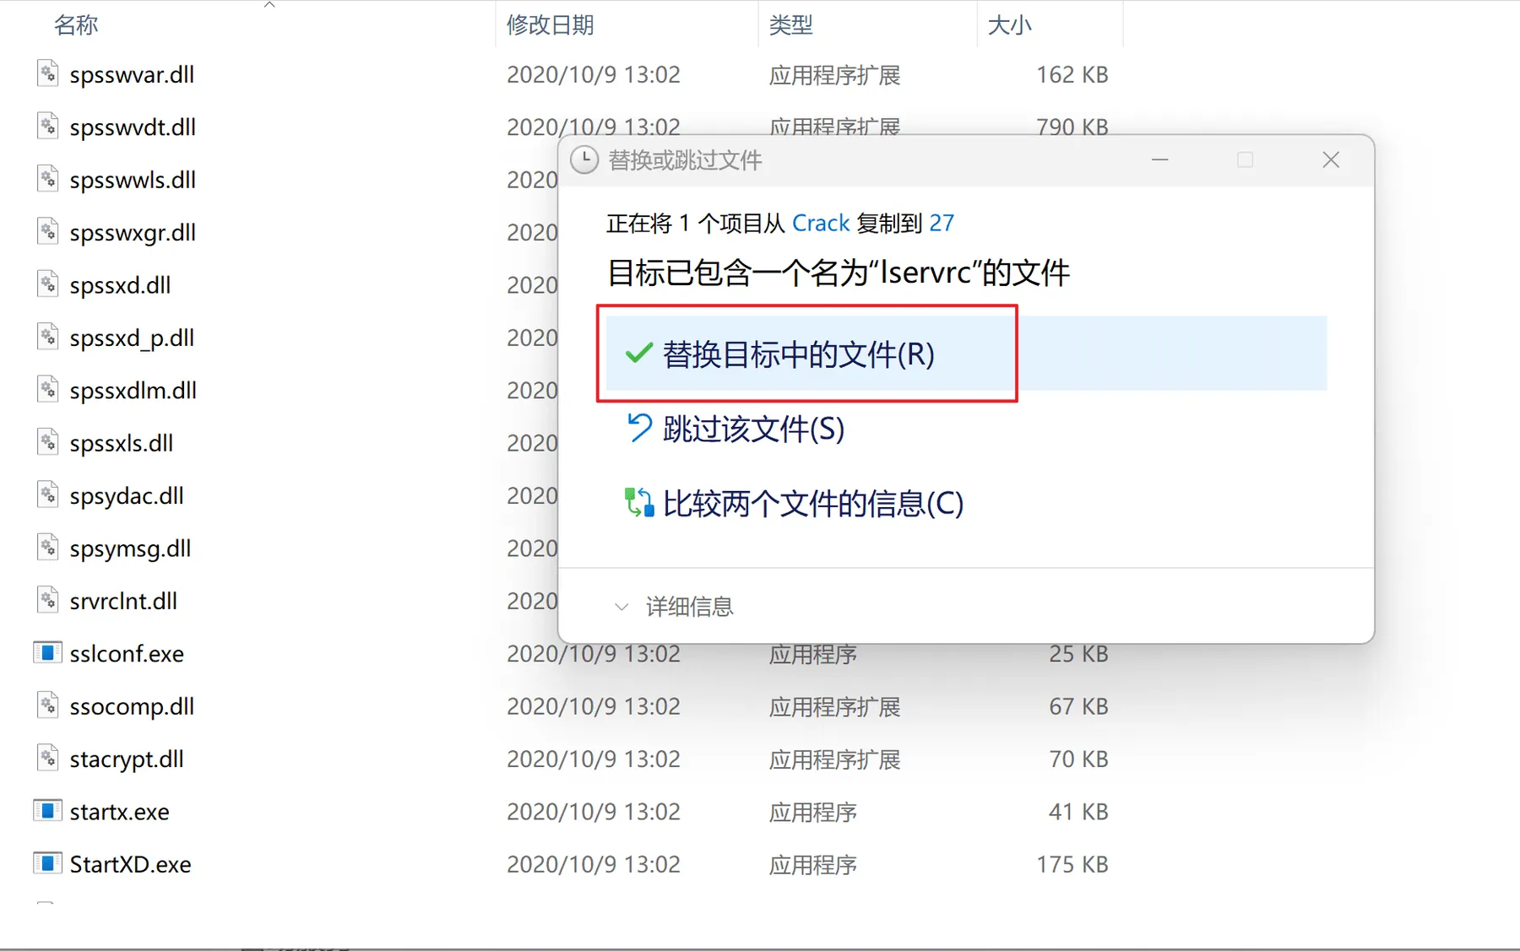Screen dimensions: 1520x951
Task: Click the file name ssocomp.dll
Action: coord(132,707)
